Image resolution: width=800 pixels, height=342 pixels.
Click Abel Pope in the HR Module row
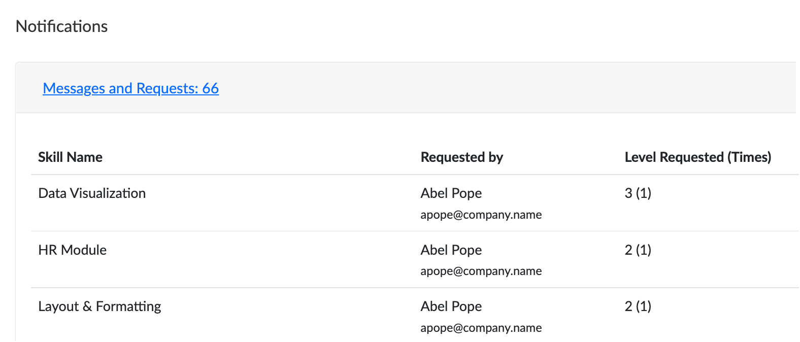(x=451, y=250)
